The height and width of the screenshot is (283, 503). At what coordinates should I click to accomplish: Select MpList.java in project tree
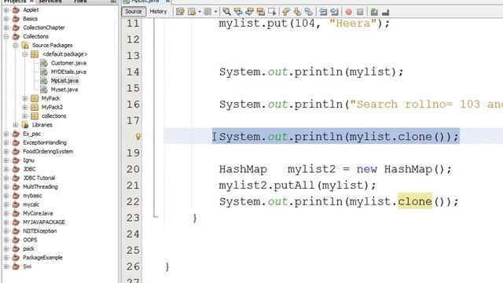click(x=64, y=80)
